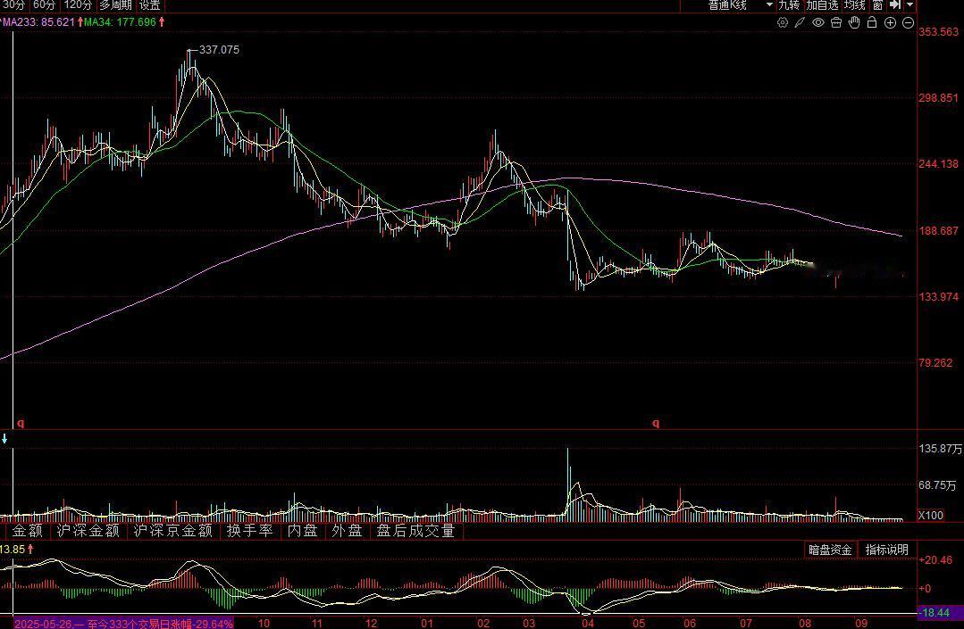
Task: Activate the hand pan tool
Action: (x=854, y=22)
